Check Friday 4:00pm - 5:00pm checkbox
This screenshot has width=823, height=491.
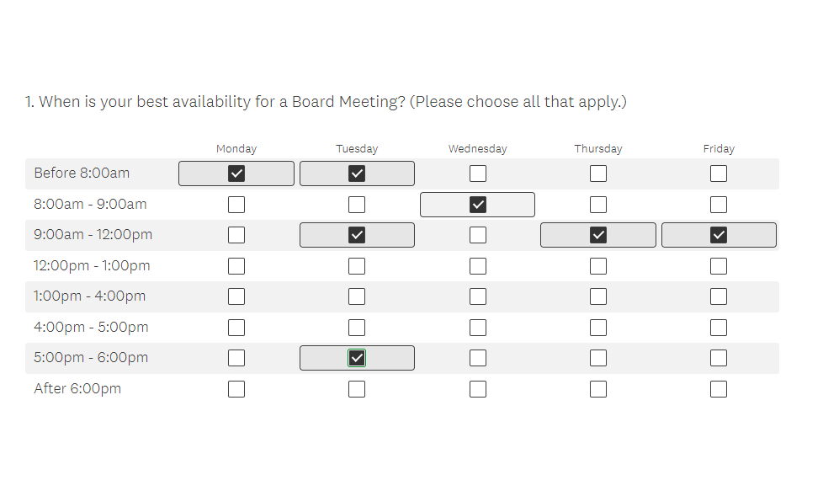[719, 327]
